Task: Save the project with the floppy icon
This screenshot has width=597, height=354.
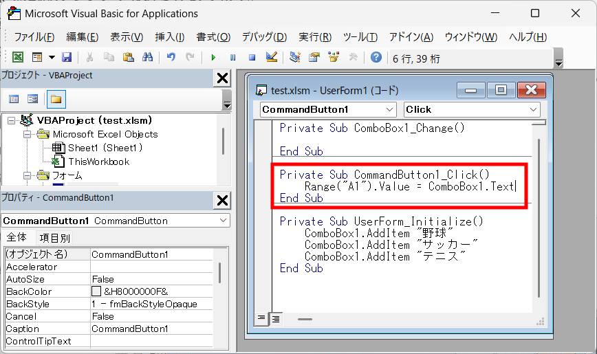Action: pos(67,57)
